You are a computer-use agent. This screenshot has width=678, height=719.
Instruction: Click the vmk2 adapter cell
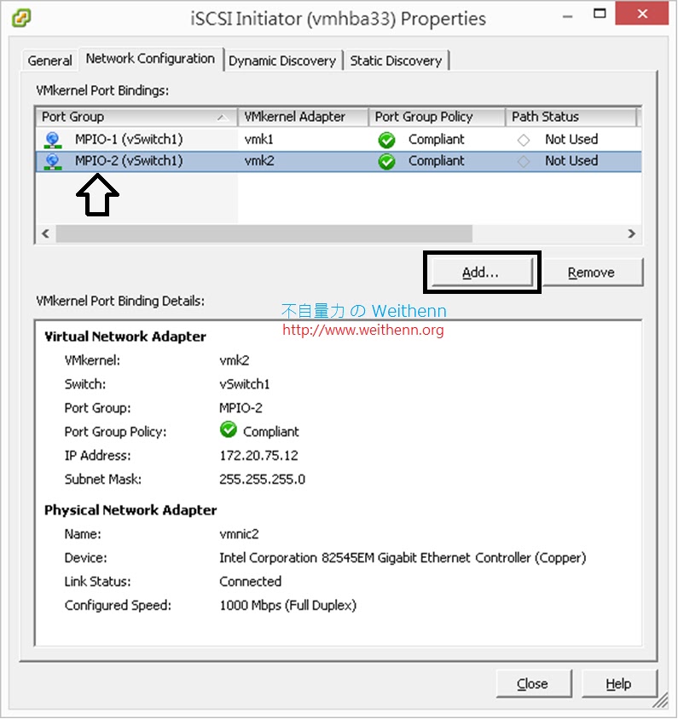pos(259,161)
